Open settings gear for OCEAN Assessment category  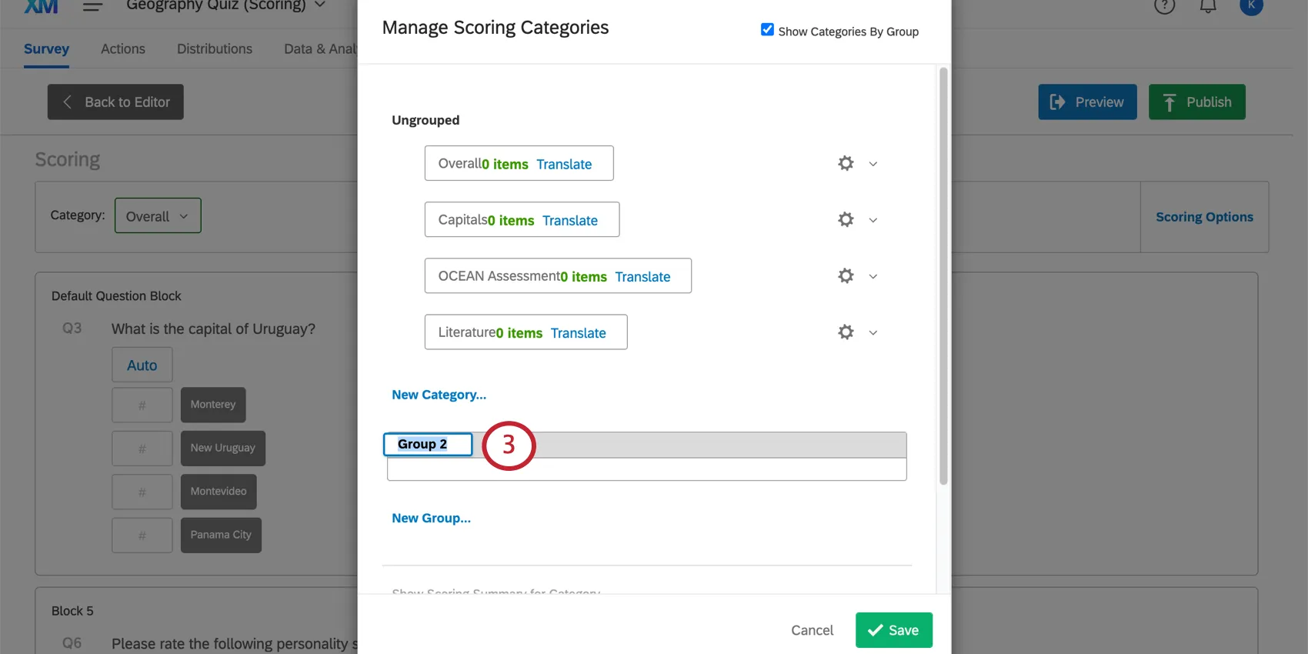click(x=845, y=275)
